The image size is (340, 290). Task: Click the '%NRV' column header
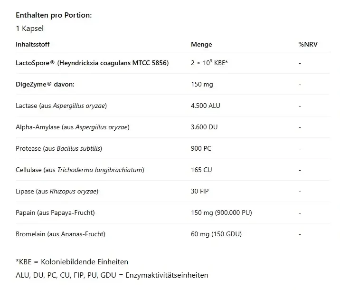[x=308, y=44]
